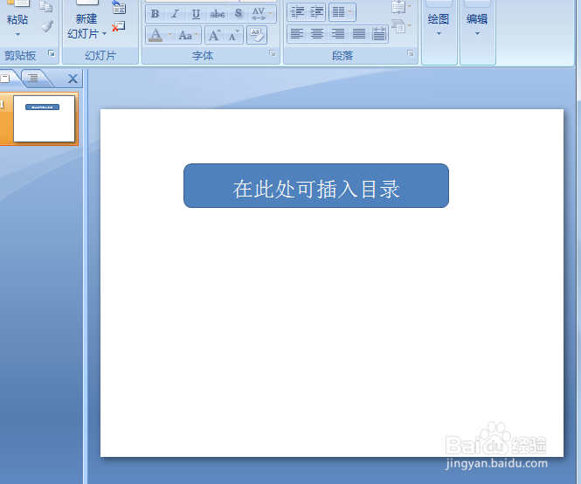Image resolution: width=581 pixels, height=484 pixels.
Task: Toggle Underline formatting
Action: point(196,14)
